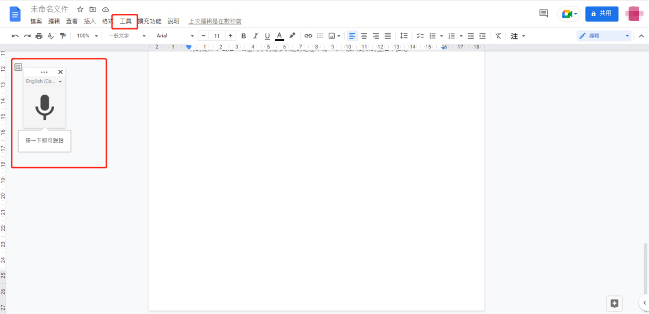Toggle italic formatting
Image resolution: width=649 pixels, height=314 pixels.
255,36
